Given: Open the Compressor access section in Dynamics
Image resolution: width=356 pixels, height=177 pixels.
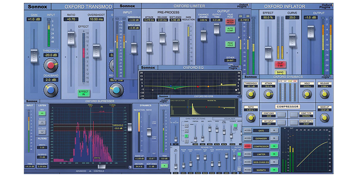Looking at the screenshot, I should tap(248, 146).
